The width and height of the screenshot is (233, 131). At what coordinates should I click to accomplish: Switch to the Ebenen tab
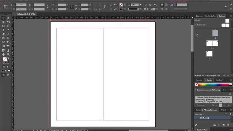click(x=199, y=16)
